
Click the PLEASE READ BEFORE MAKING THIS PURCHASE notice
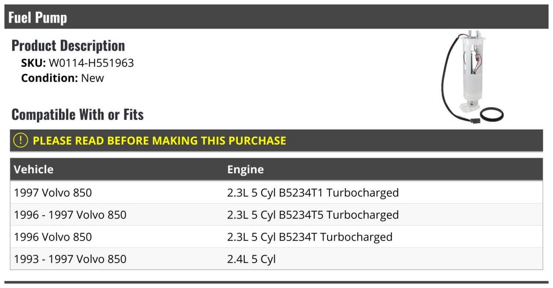(x=159, y=141)
